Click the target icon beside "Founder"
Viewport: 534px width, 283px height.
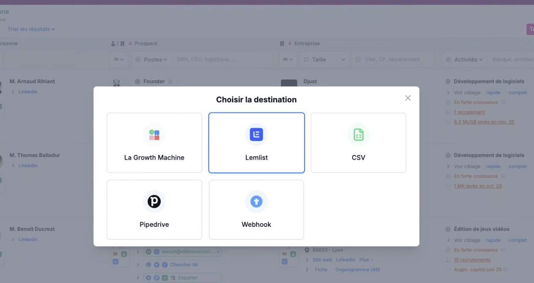pyautogui.click(x=138, y=82)
